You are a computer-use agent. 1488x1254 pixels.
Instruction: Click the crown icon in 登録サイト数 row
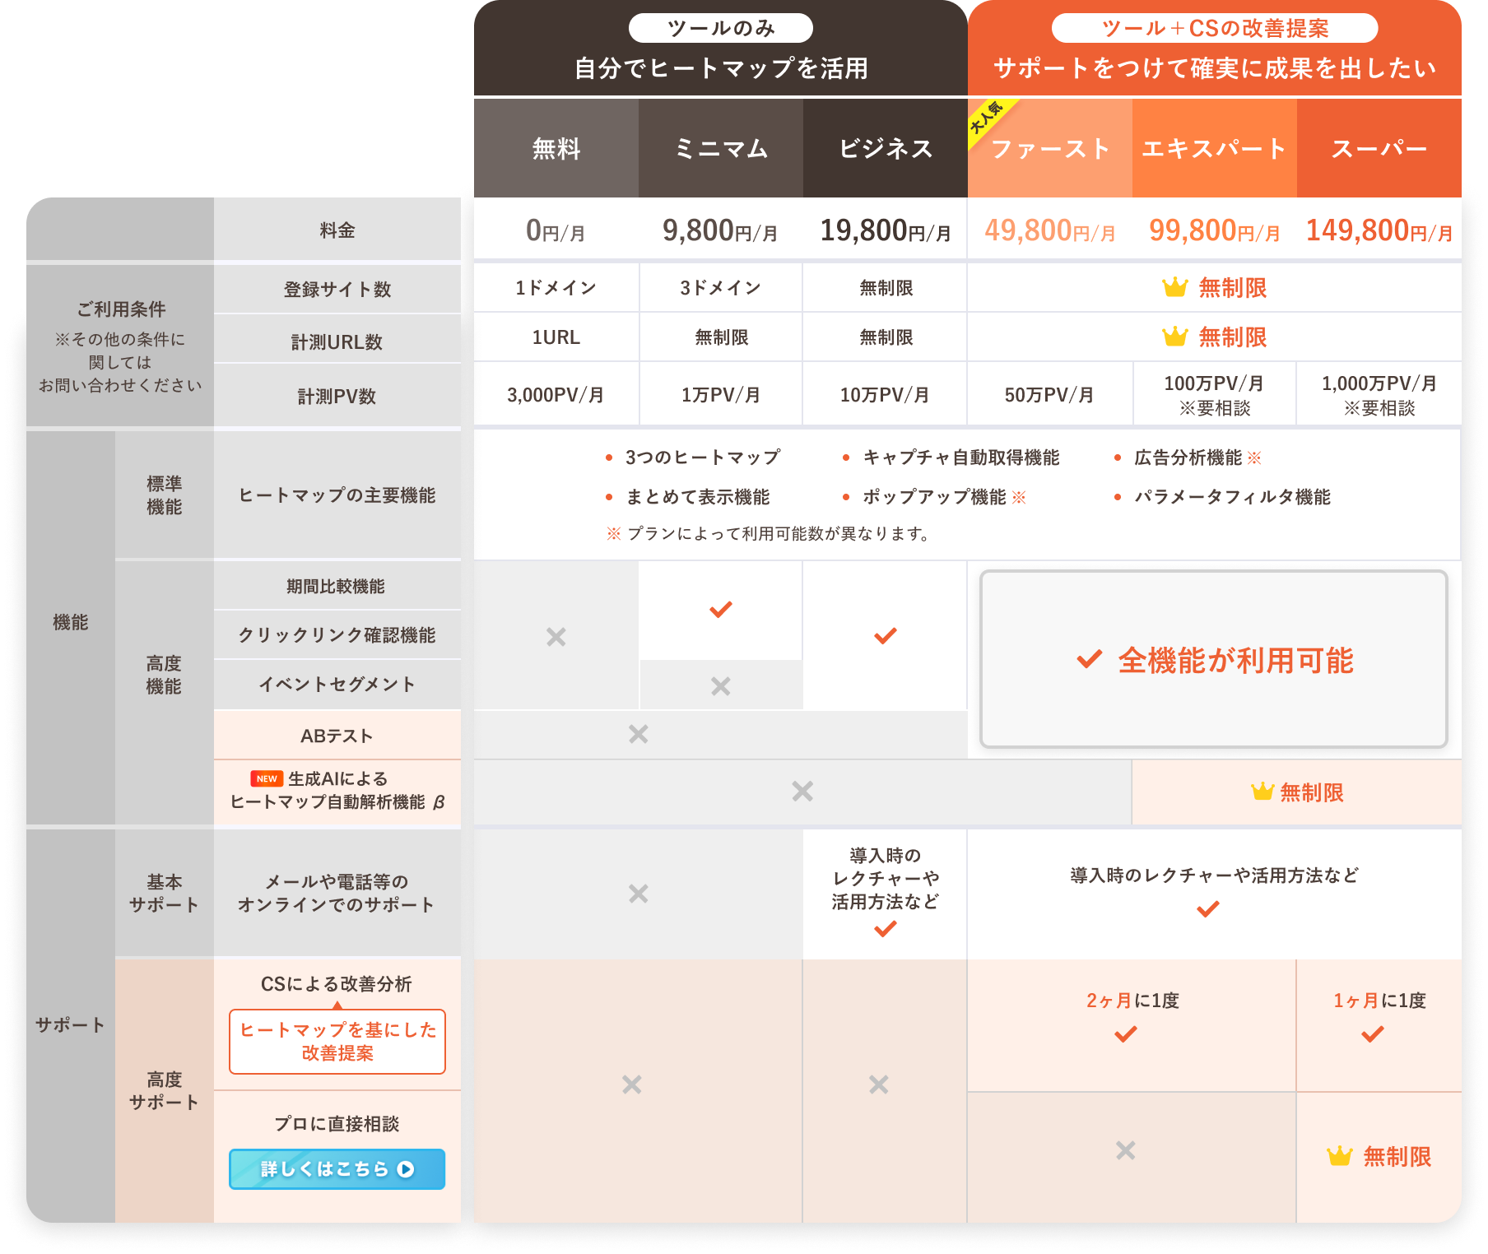[x=1174, y=286]
